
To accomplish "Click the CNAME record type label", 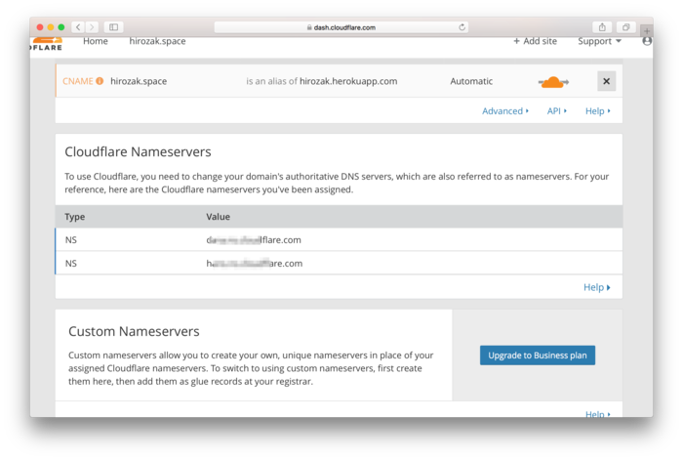I will click(77, 81).
